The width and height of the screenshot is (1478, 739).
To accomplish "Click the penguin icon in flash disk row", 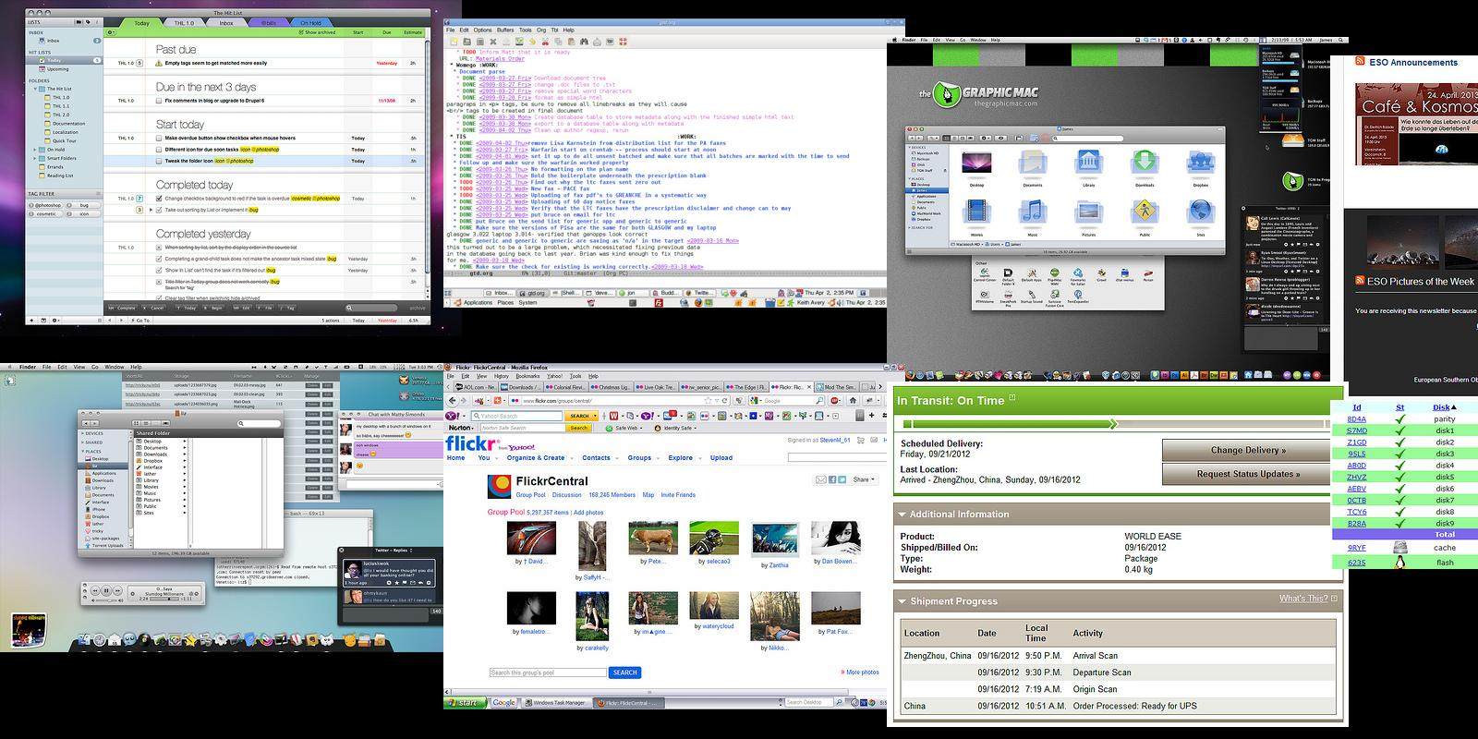I will [1400, 562].
